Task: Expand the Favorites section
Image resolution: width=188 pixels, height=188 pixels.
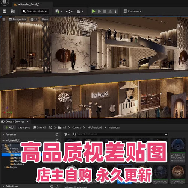Action: click(3, 135)
